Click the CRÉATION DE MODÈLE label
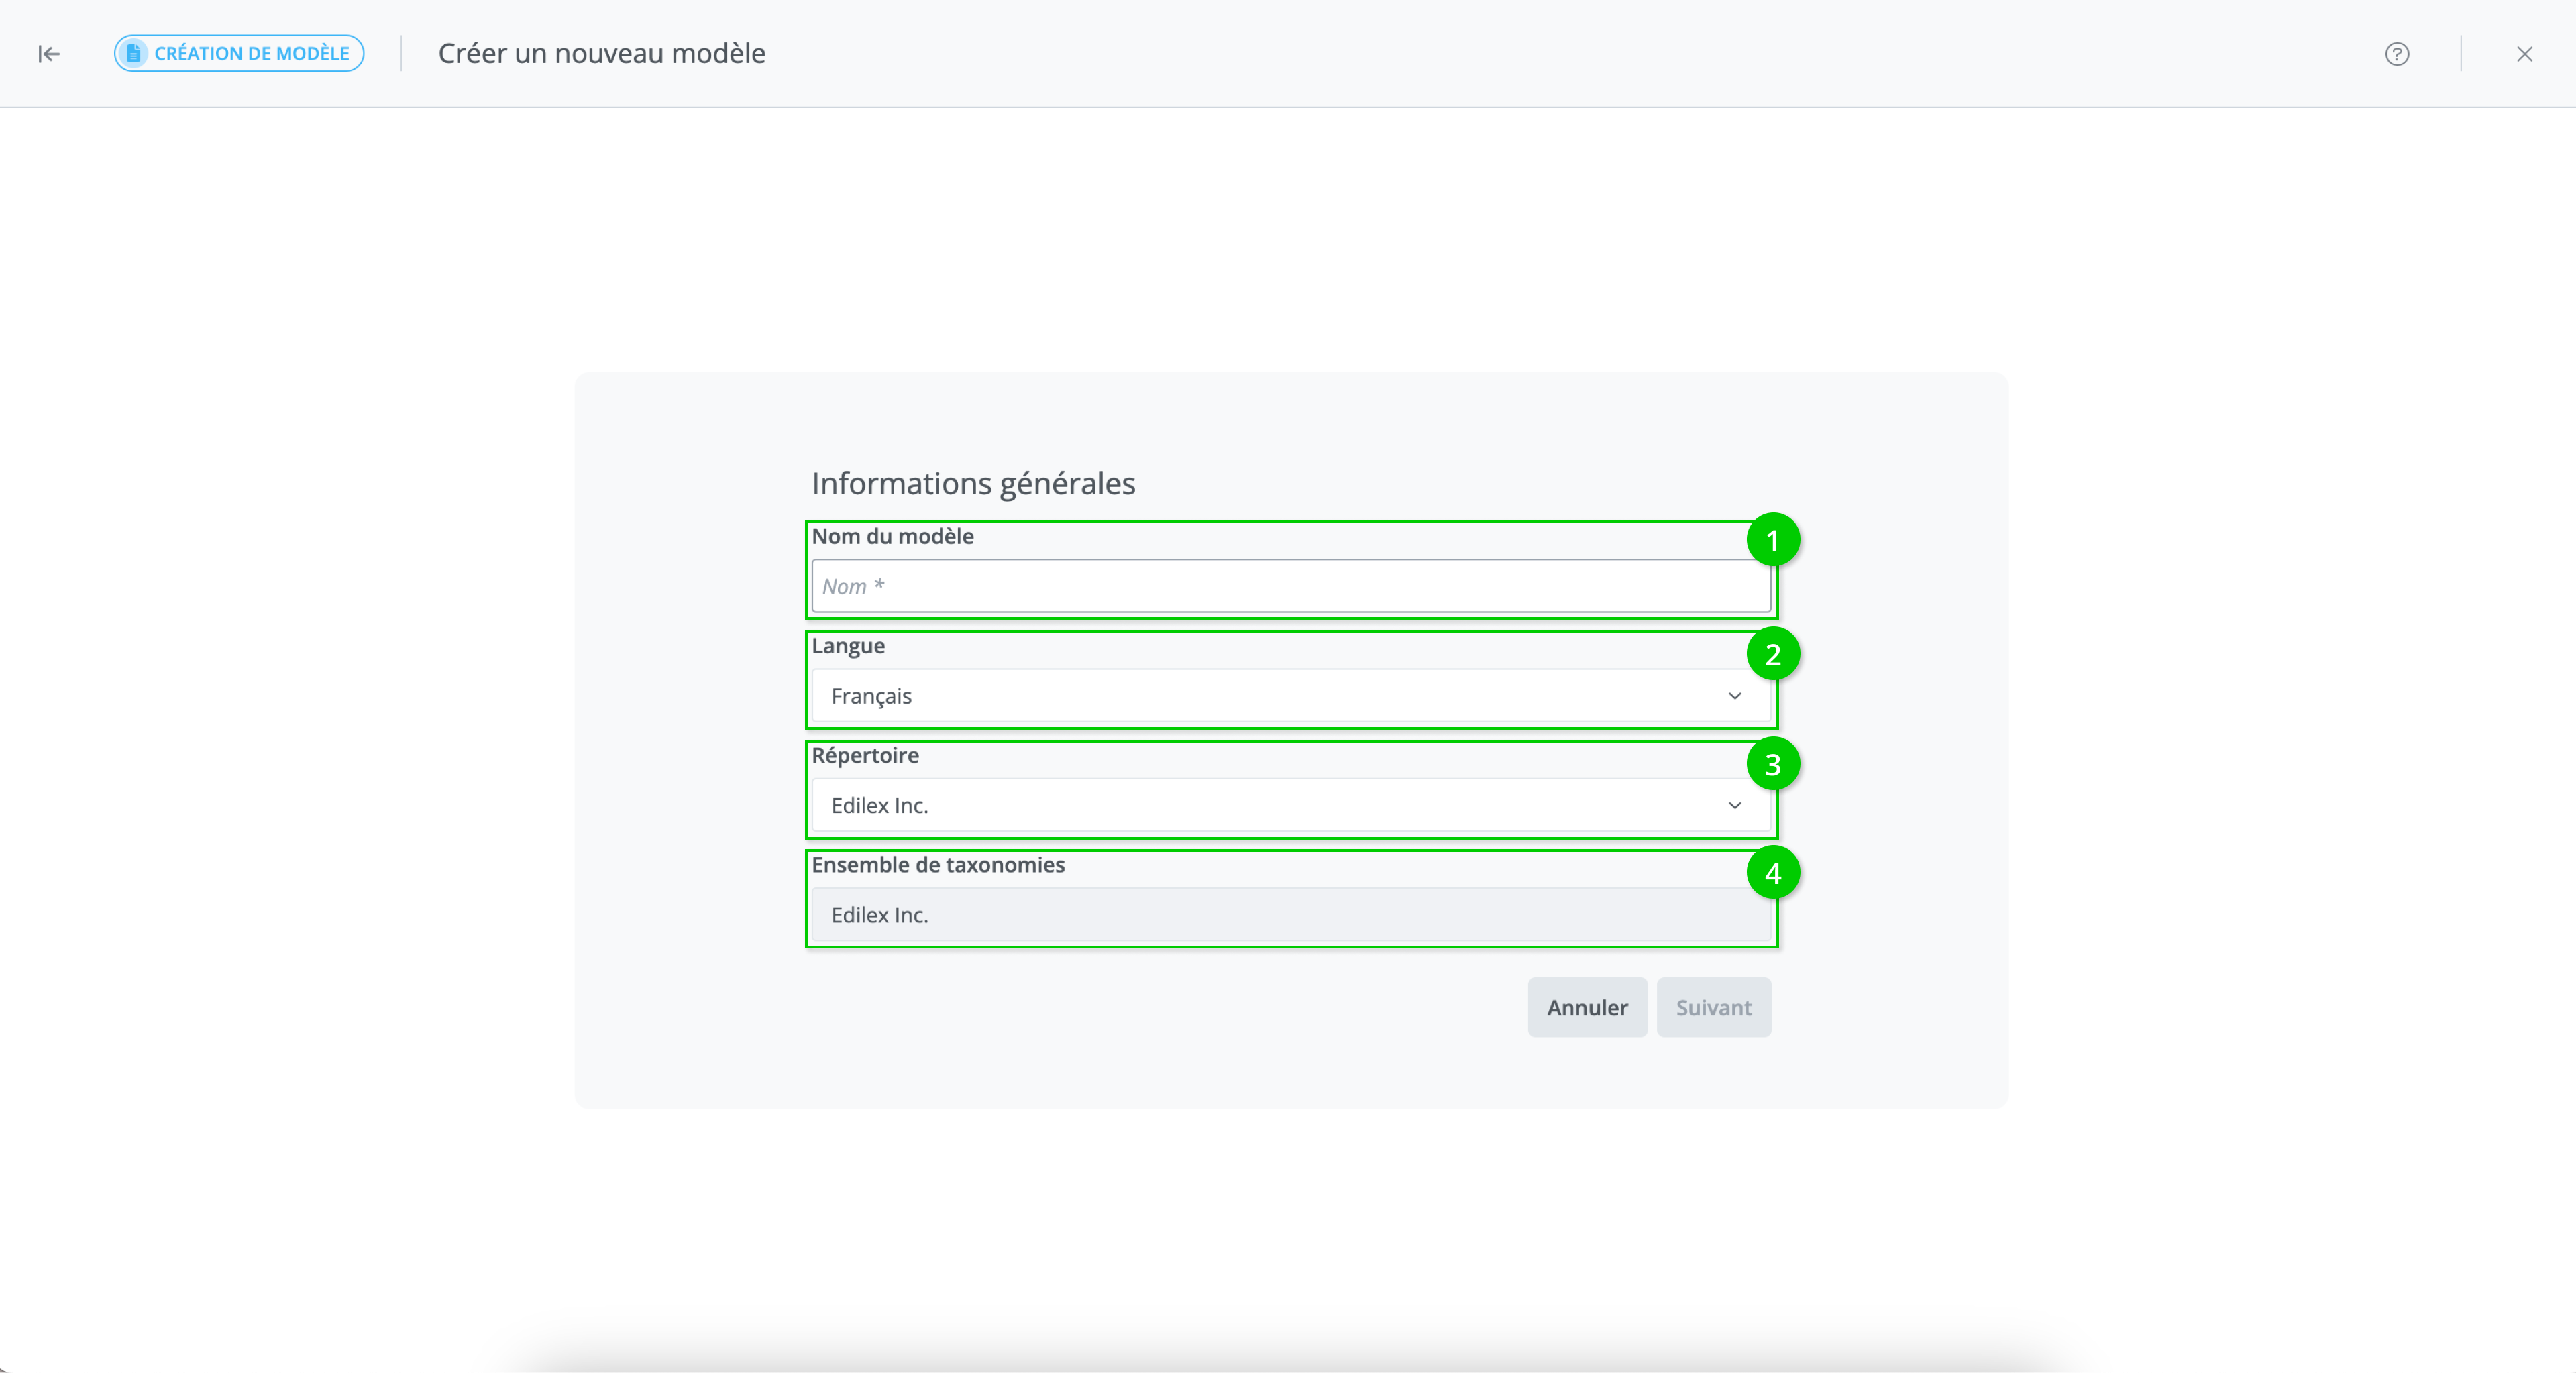The width and height of the screenshot is (2576, 1373). [x=252, y=54]
